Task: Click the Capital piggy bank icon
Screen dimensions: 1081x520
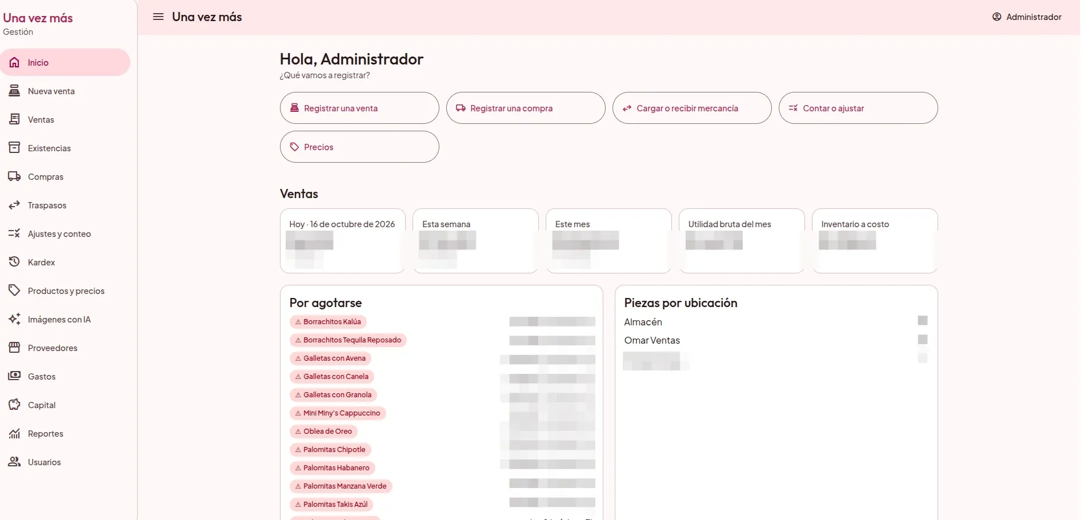Action: [x=14, y=405]
